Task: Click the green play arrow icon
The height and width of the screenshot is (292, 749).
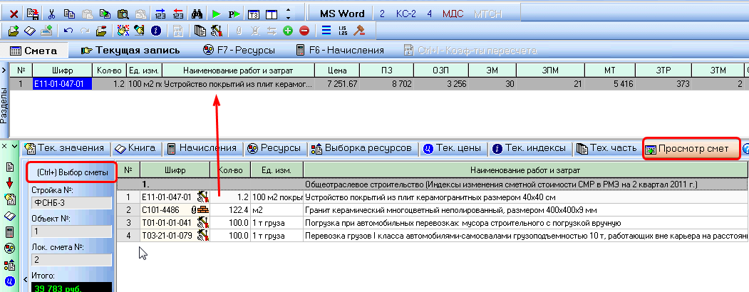Action: click(216, 14)
